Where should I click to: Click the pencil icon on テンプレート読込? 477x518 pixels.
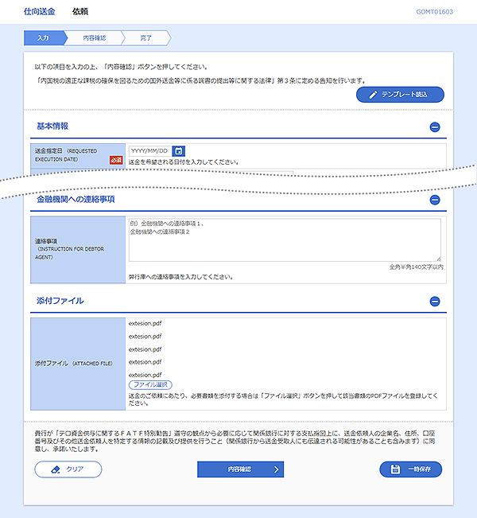coord(373,95)
